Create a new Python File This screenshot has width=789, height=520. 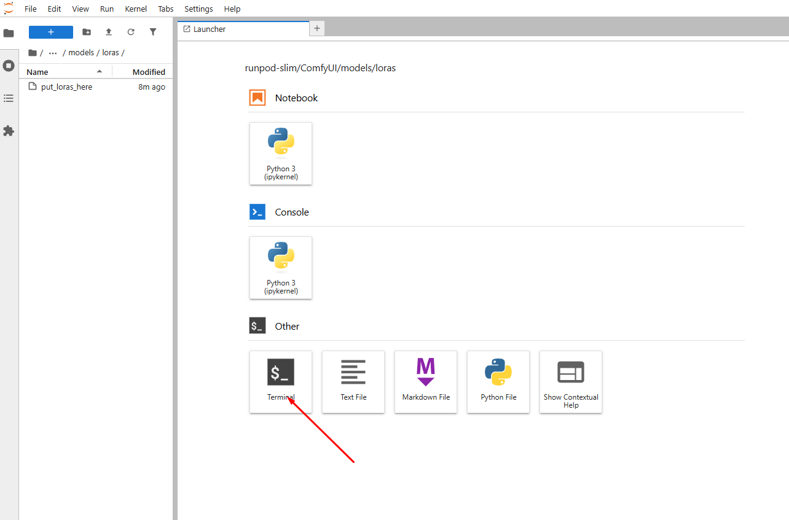pos(498,381)
